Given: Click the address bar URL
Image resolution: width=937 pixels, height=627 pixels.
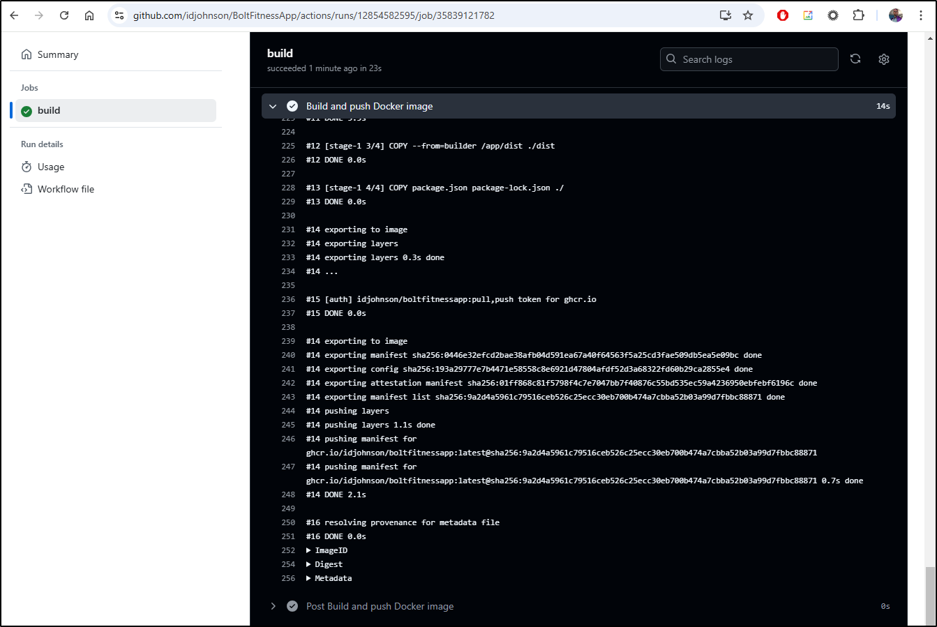Looking at the screenshot, I should (314, 15).
